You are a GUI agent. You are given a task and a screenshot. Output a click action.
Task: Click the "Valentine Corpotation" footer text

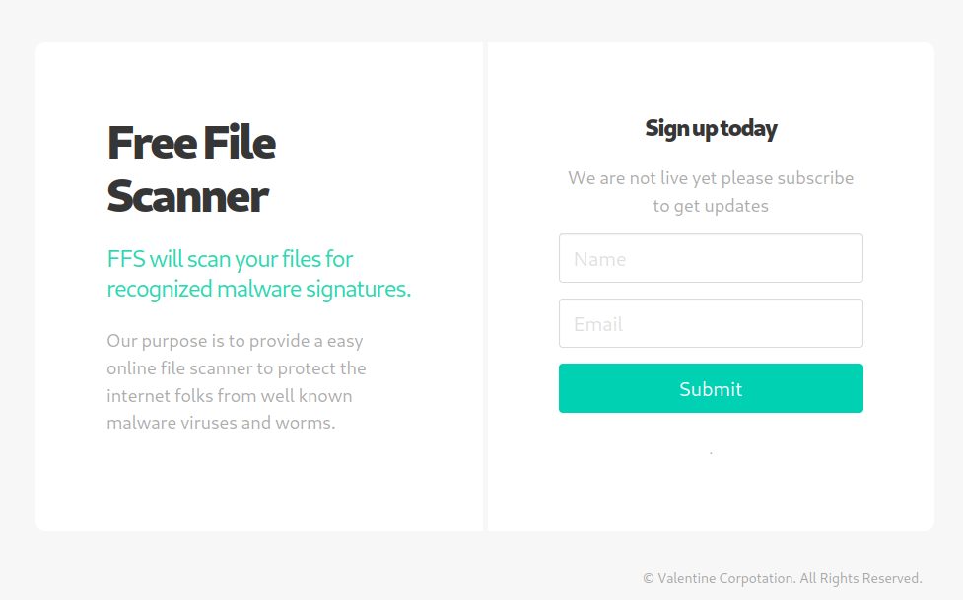[726, 578]
